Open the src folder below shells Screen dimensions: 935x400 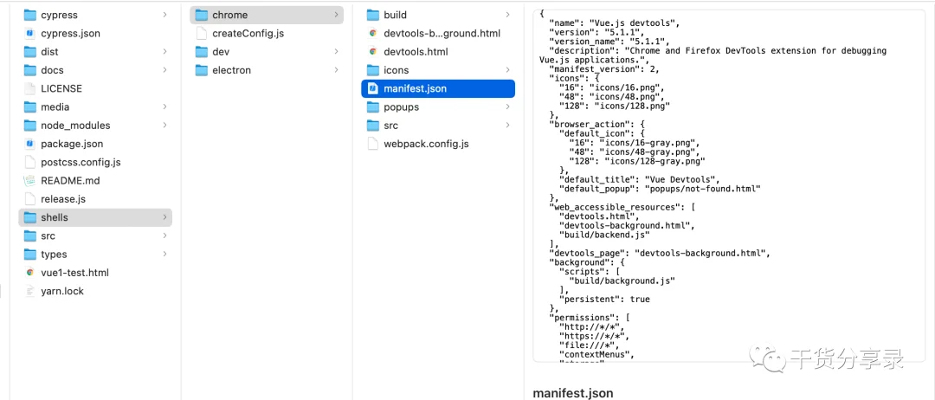pyautogui.click(x=95, y=236)
